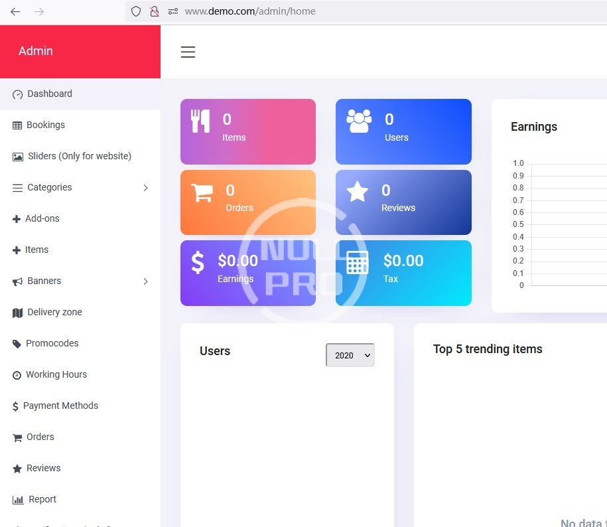Screen dimensions: 607x527
Task: Click the shopping cart Orders card icon
Action: 202,192
